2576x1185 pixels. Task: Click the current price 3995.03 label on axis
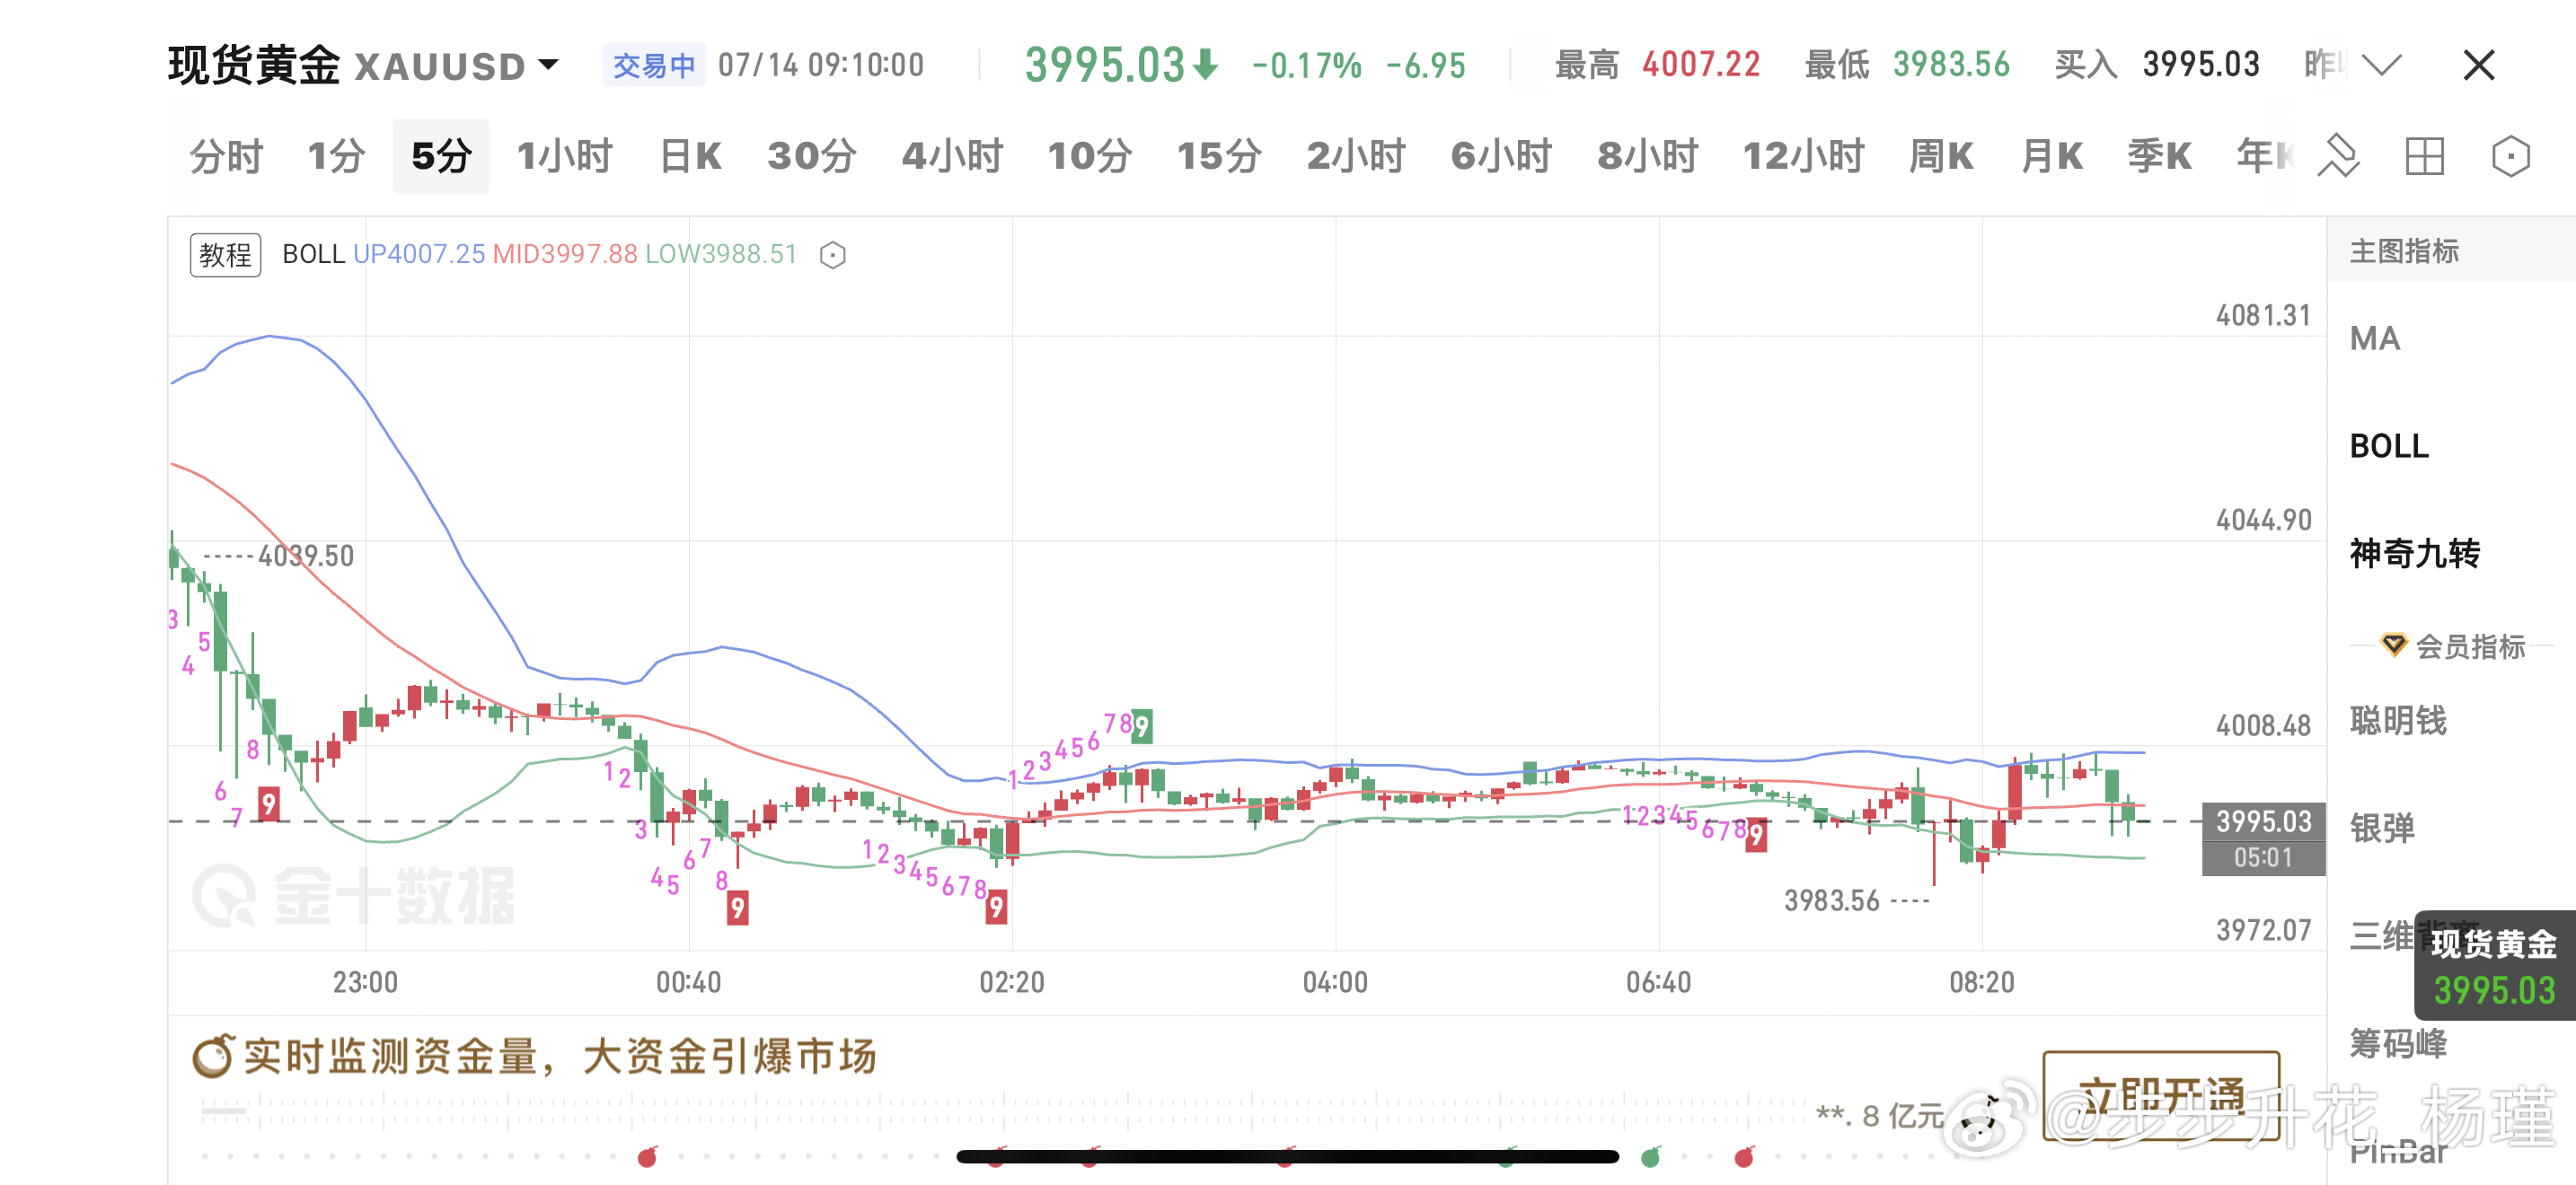(x=2263, y=821)
